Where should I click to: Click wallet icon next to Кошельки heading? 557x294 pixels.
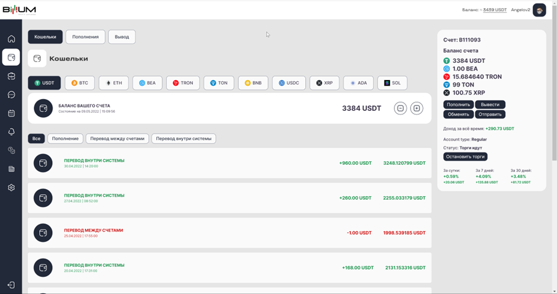[x=37, y=59]
